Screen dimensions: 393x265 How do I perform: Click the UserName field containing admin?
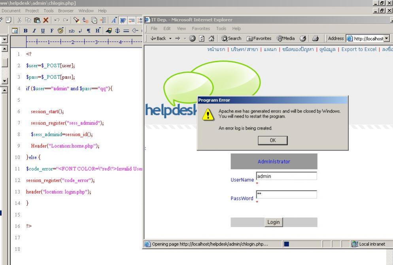287,176
